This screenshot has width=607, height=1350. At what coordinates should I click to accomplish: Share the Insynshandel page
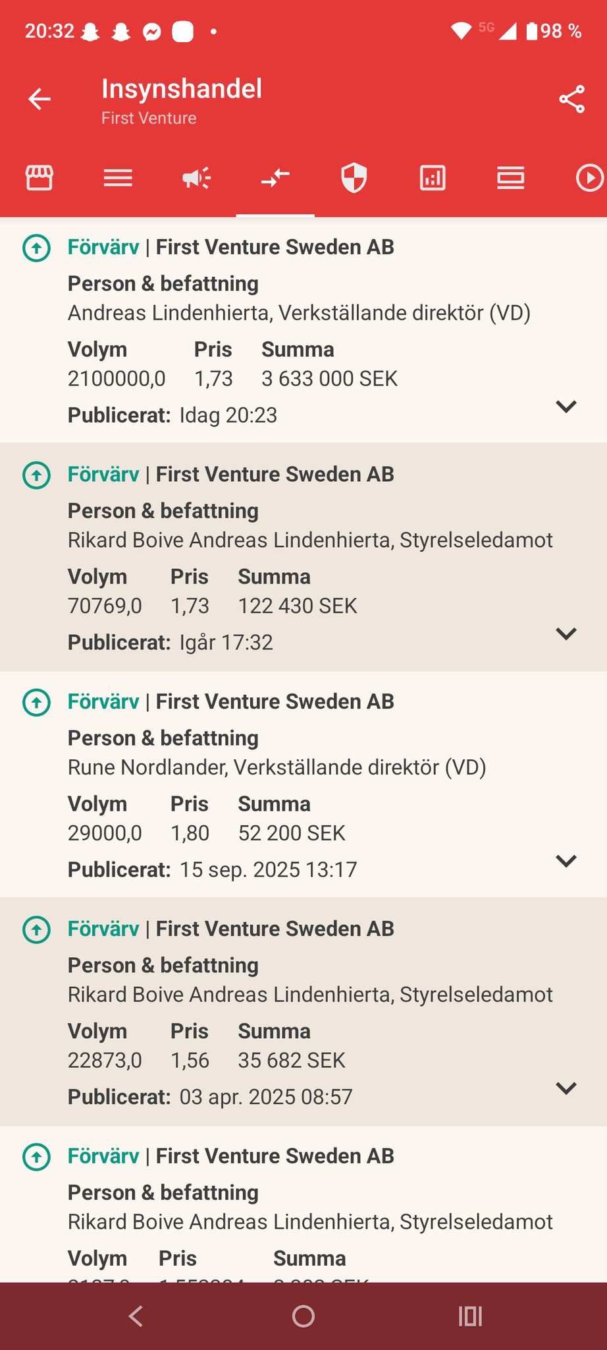pos(571,100)
